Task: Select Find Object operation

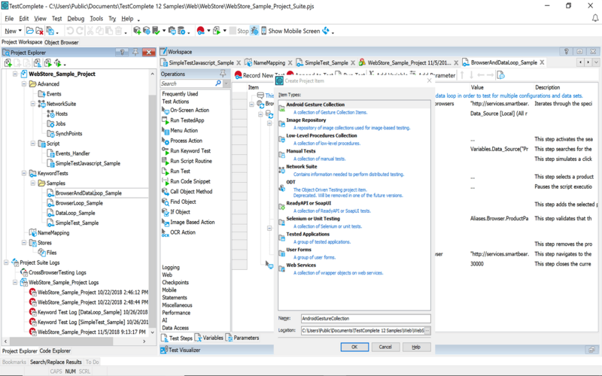Action: pyautogui.click(x=183, y=202)
